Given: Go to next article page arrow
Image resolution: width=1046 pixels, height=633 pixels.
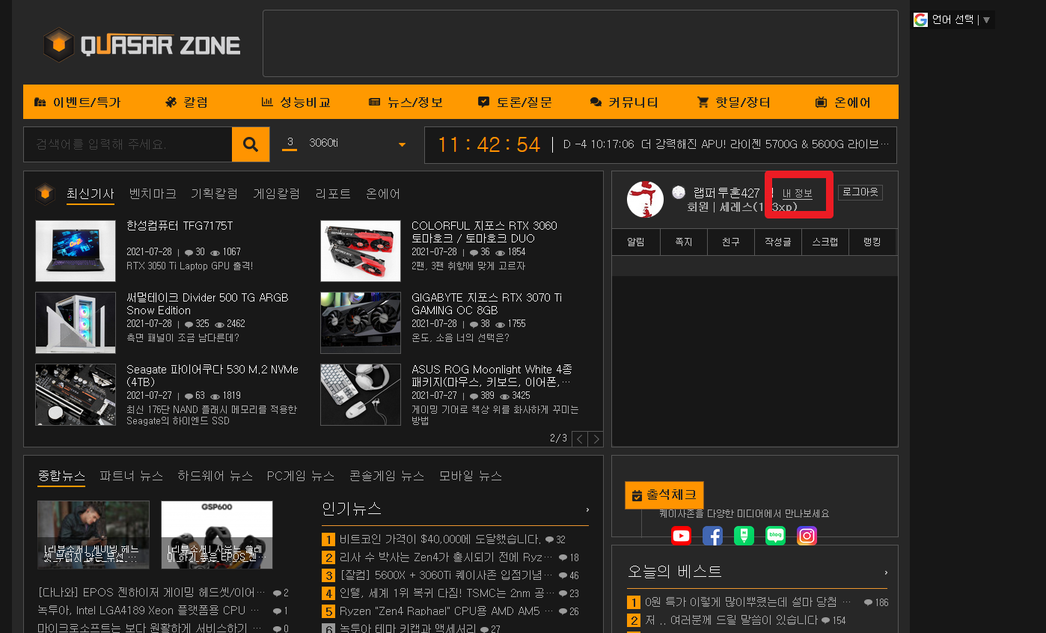Looking at the screenshot, I should pyautogui.click(x=595, y=439).
